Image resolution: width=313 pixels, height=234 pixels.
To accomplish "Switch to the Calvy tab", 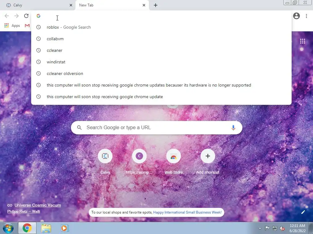I will (x=38, y=5).
